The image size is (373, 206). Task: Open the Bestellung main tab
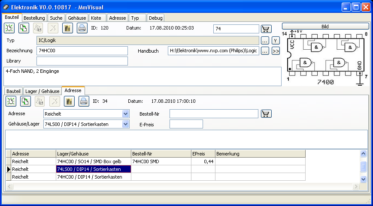[34, 18]
